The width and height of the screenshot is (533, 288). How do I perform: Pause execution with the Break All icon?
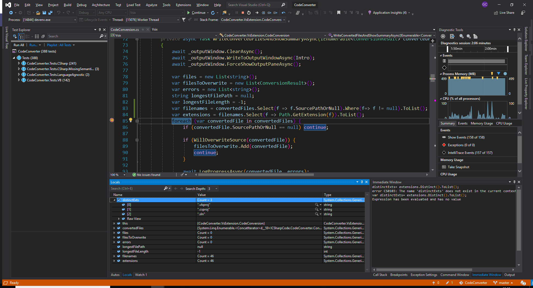pyautogui.click(x=236, y=13)
